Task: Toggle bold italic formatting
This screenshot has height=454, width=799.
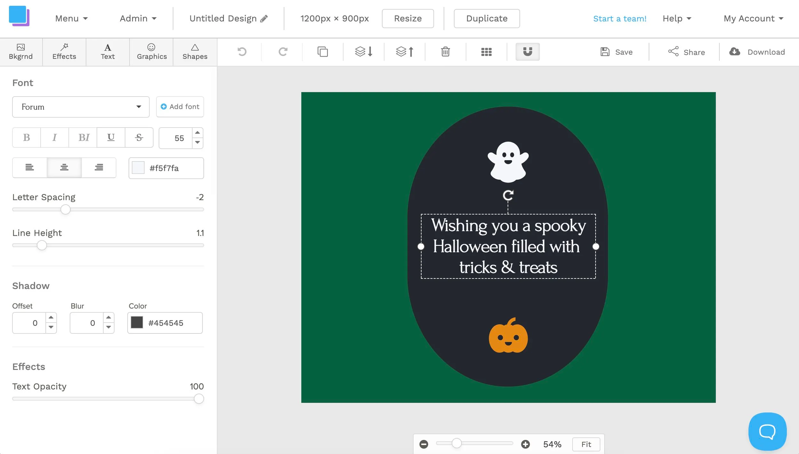Action: pyautogui.click(x=83, y=137)
